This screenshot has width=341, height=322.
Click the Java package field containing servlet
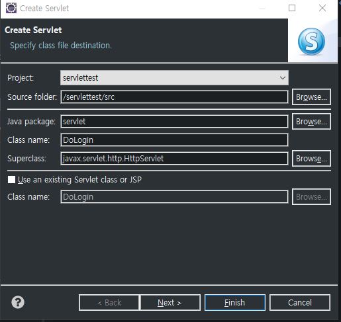[x=174, y=122]
